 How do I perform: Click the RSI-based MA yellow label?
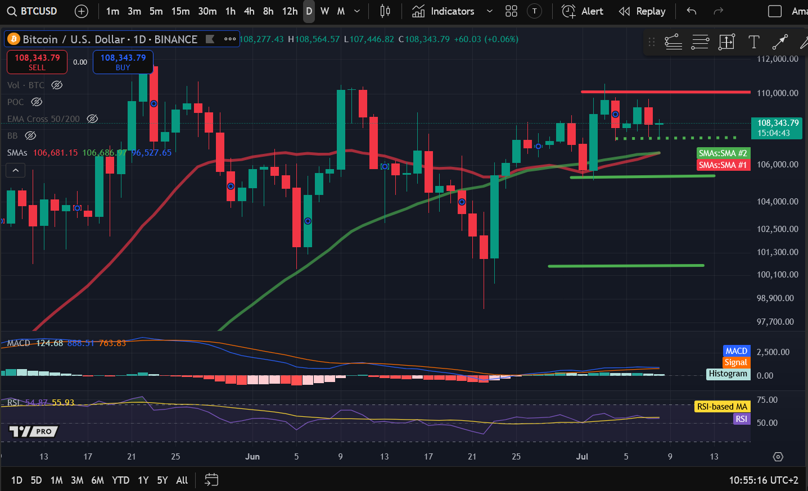722,406
